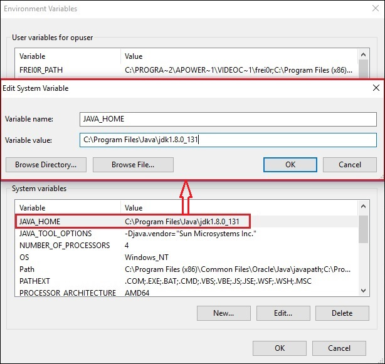Click the Variable name input field

(x=228, y=119)
